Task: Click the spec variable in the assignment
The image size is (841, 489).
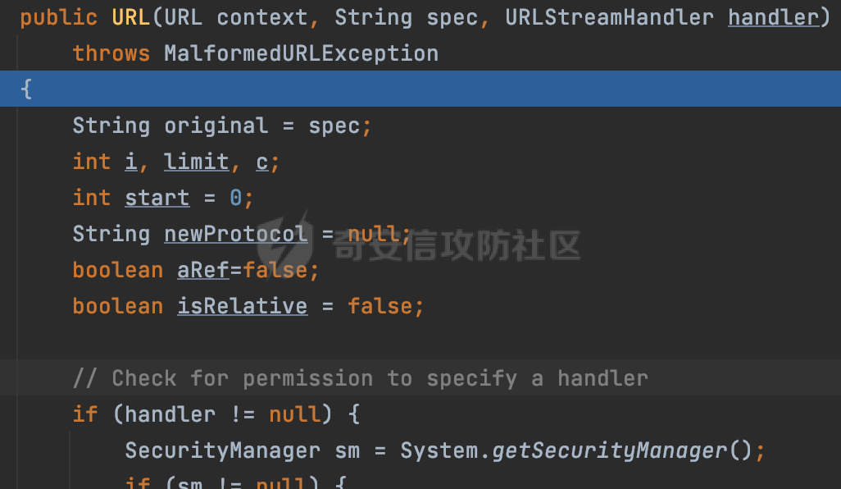Action: (334, 126)
